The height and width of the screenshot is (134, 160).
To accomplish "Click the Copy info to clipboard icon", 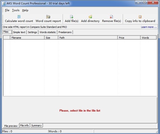I will tap(140, 17).
